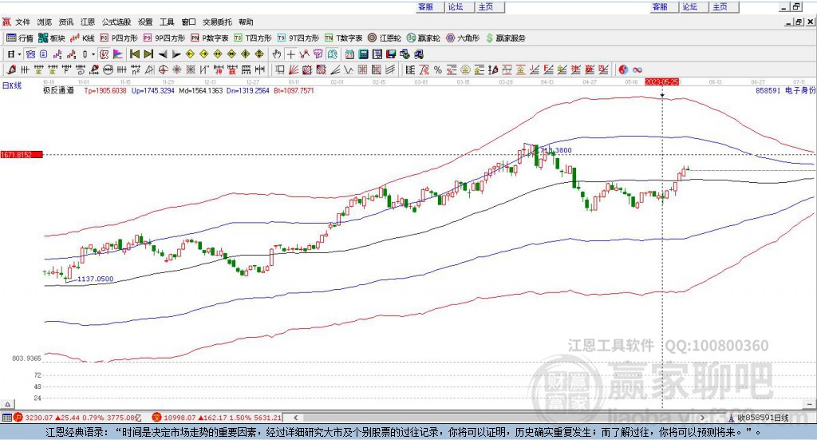Switch to the 板块 sector view

pos(52,38)
